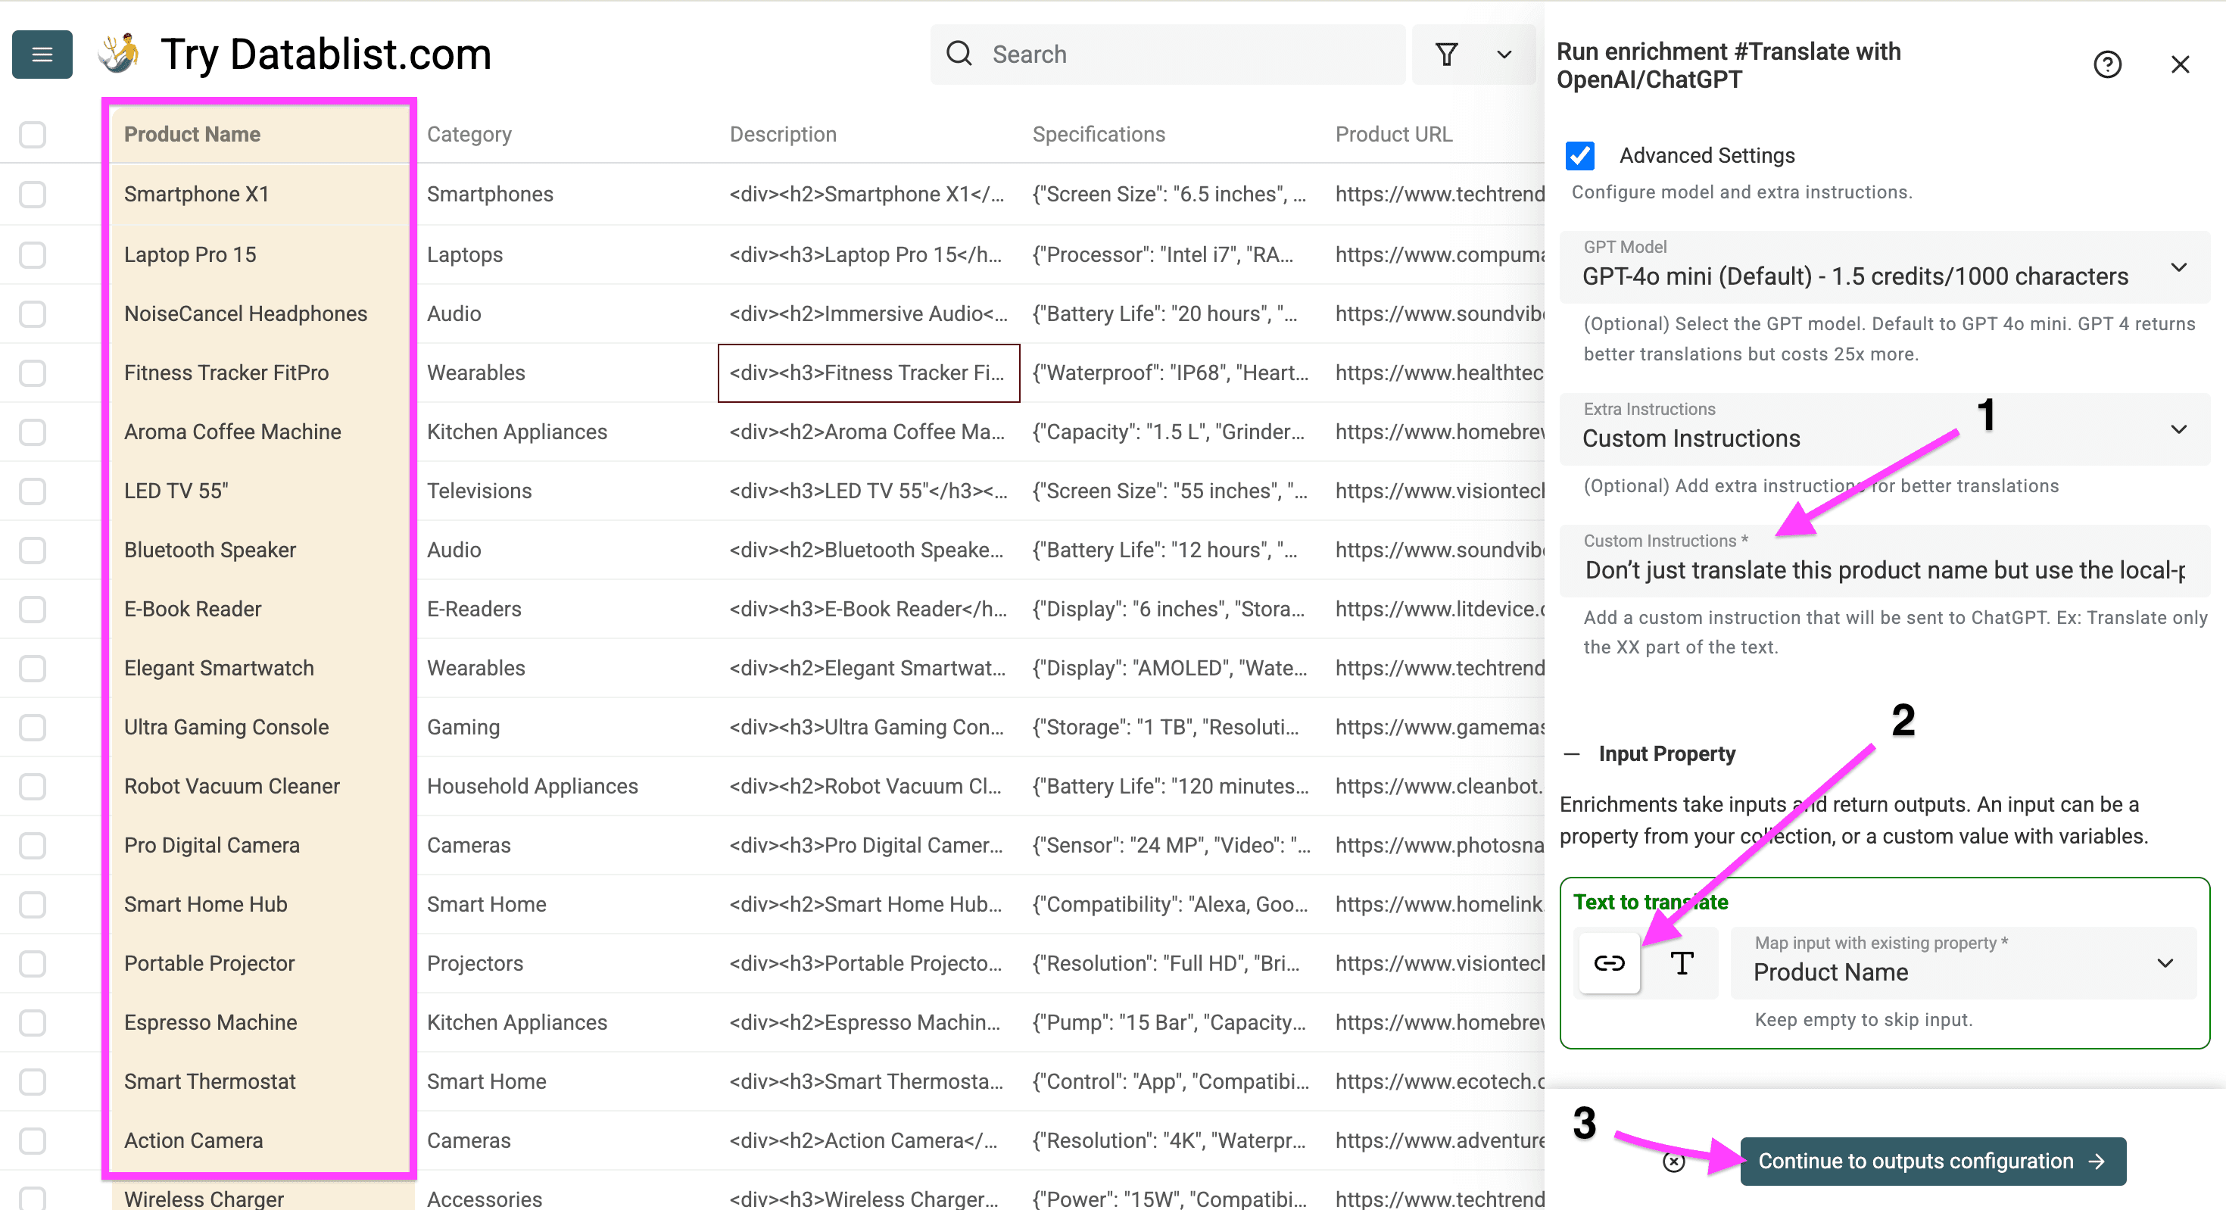Screen dimensions: 2226x1210
Task: Expand the chevron next to the filter icon
Action: click(x=1504, y=54)
